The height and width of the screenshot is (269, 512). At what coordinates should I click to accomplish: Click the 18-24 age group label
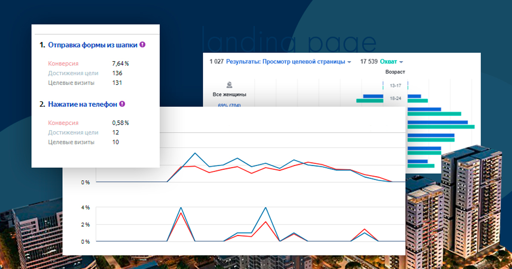(395, 99)
